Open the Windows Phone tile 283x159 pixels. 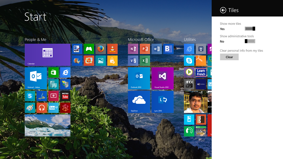click(189, 120)
